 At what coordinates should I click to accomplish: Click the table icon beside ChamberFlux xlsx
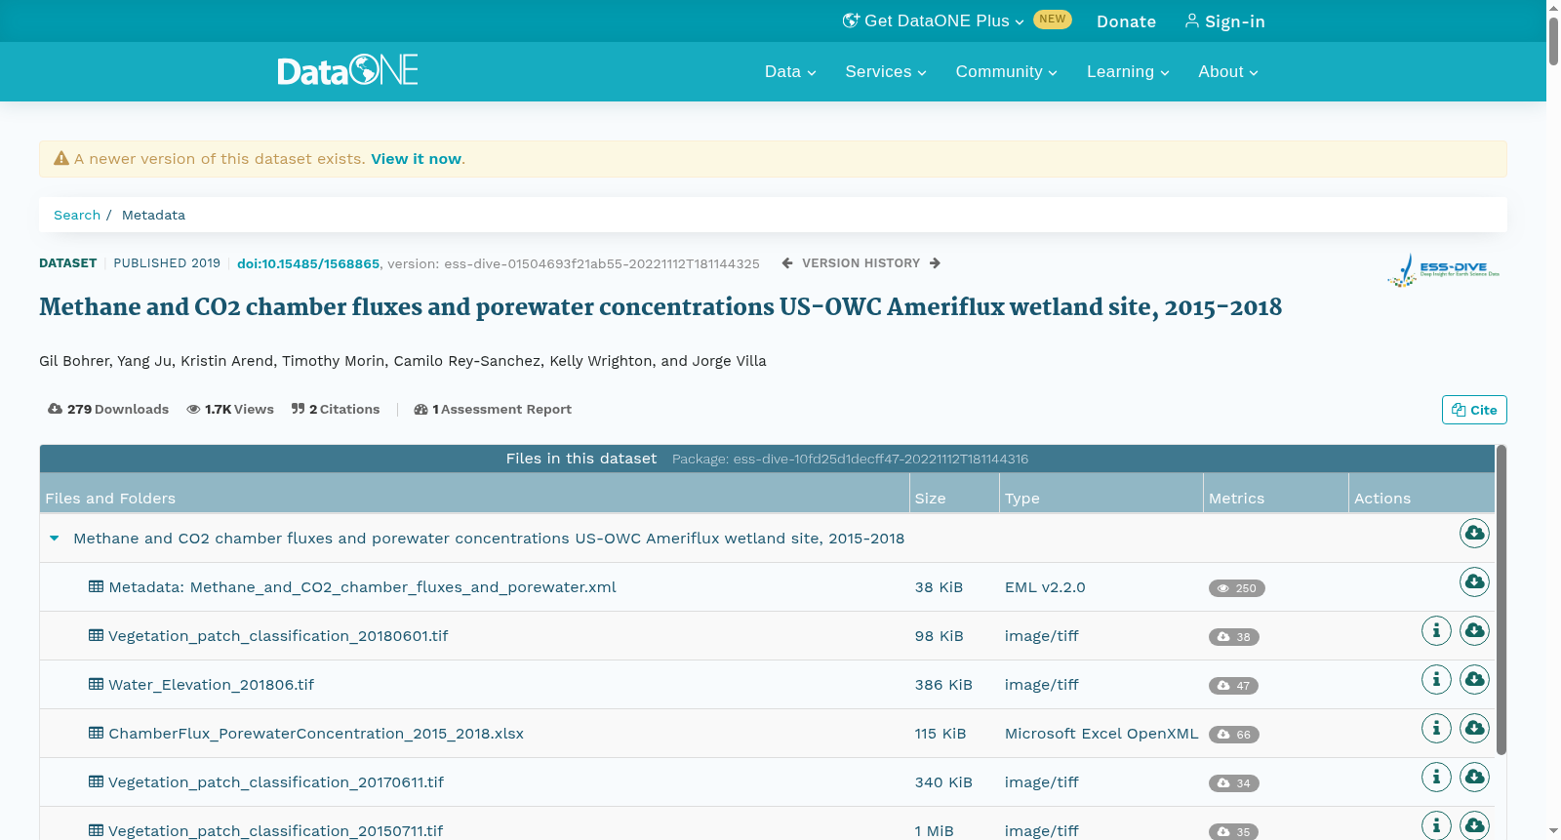(96, 733)
